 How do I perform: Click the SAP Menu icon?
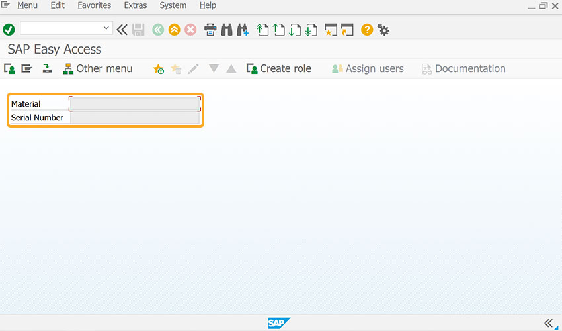coord(26,68)
